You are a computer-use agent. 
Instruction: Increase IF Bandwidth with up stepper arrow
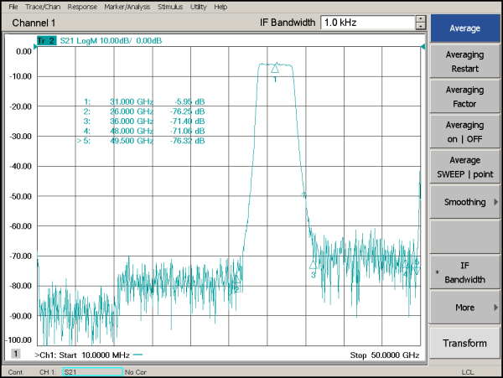(x=421, y=19)
